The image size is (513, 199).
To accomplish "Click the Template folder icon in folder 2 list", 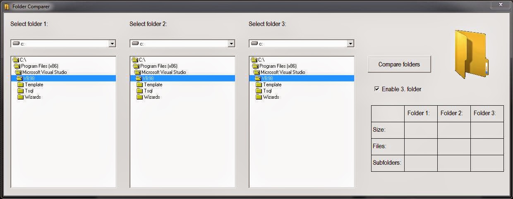I will pyautogui.click(x=140, y=85).
